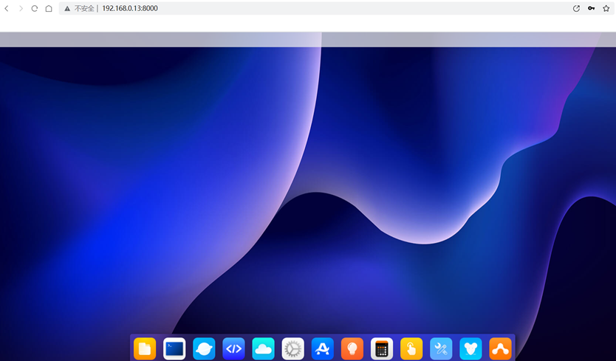This screenshot has width=616, height=361.
Task: Open the saved passwords key icon
Action: [x=591, y=8]
